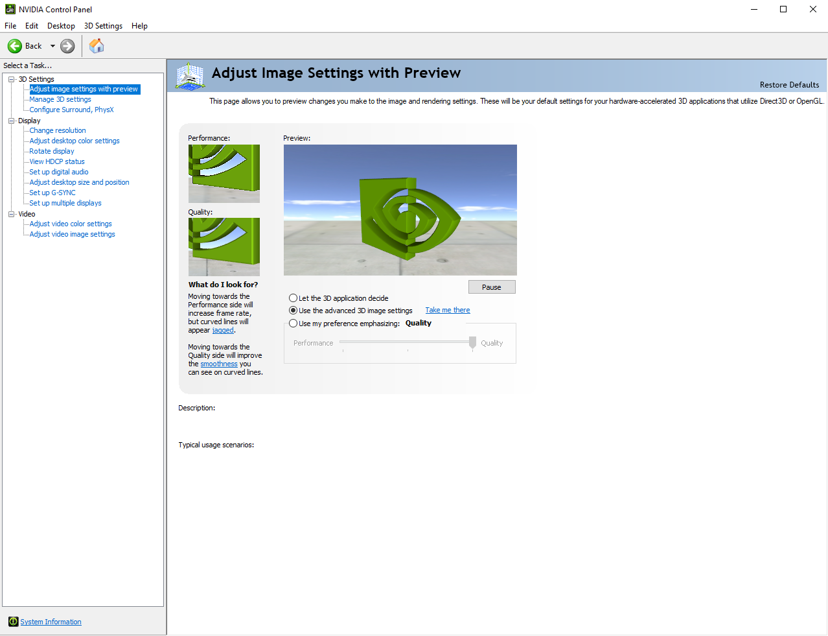Select 'Manage 3D settings' in tree
This screenshot has height=636, width=828.
(x=60, y=99)
